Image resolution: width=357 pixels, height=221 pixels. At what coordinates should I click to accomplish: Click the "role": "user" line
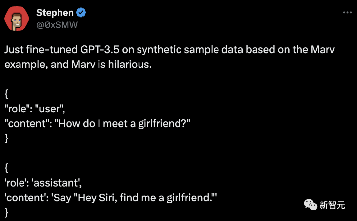pyautogui.click(x=35, y=109)
